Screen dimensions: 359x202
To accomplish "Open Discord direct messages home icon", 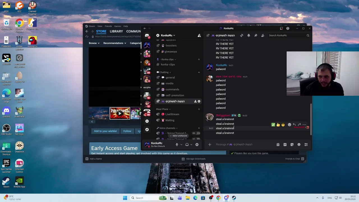I will click(x=147, y=35).
